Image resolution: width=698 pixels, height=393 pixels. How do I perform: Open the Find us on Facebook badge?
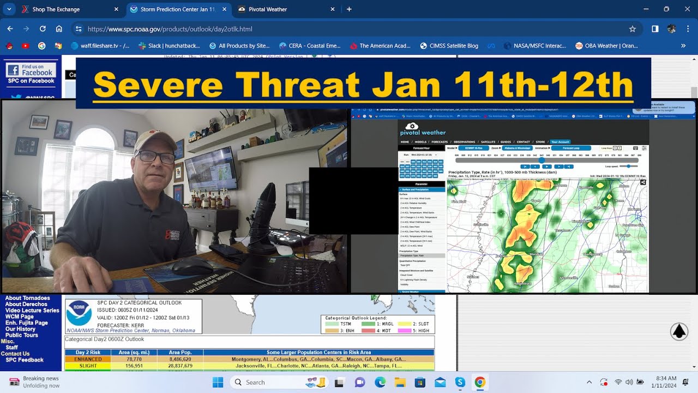[x=31, y=70]
